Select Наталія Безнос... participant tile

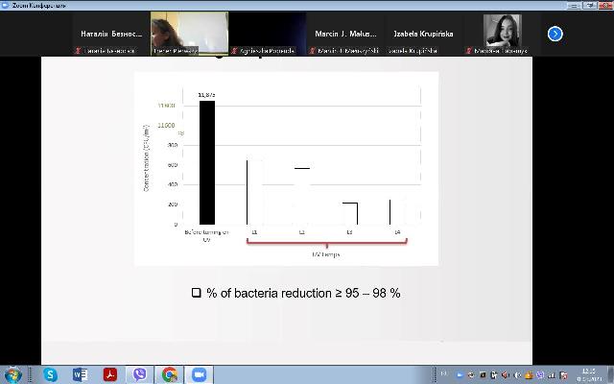click(x=111, y=34)
